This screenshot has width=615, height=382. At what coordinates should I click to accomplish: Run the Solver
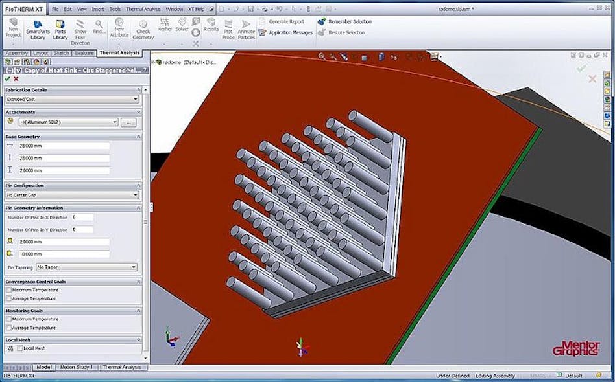pos(182,27)
